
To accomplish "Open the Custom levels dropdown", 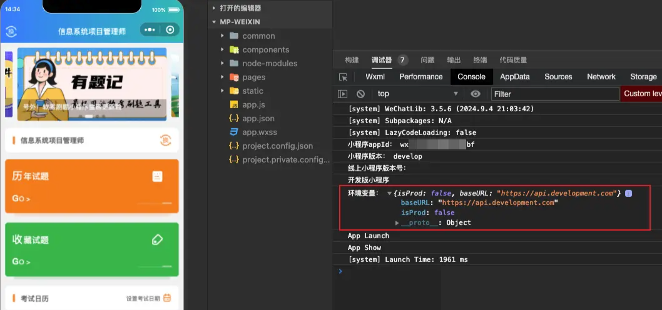I will (641, 94).
